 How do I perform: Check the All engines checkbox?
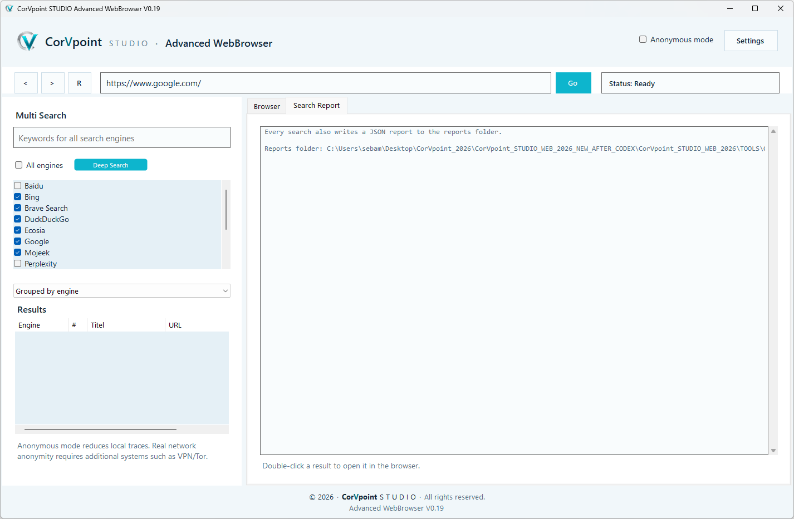(x=18, y=165)
